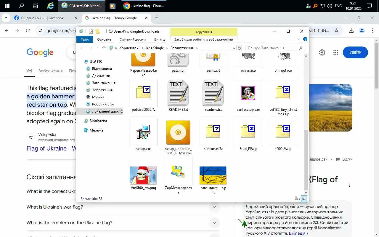Image resolution: width=379 pixels, height=237 pixels.
Task: Select Vm0b0t_cw.png image thumbnail
Action: (143, 175)
